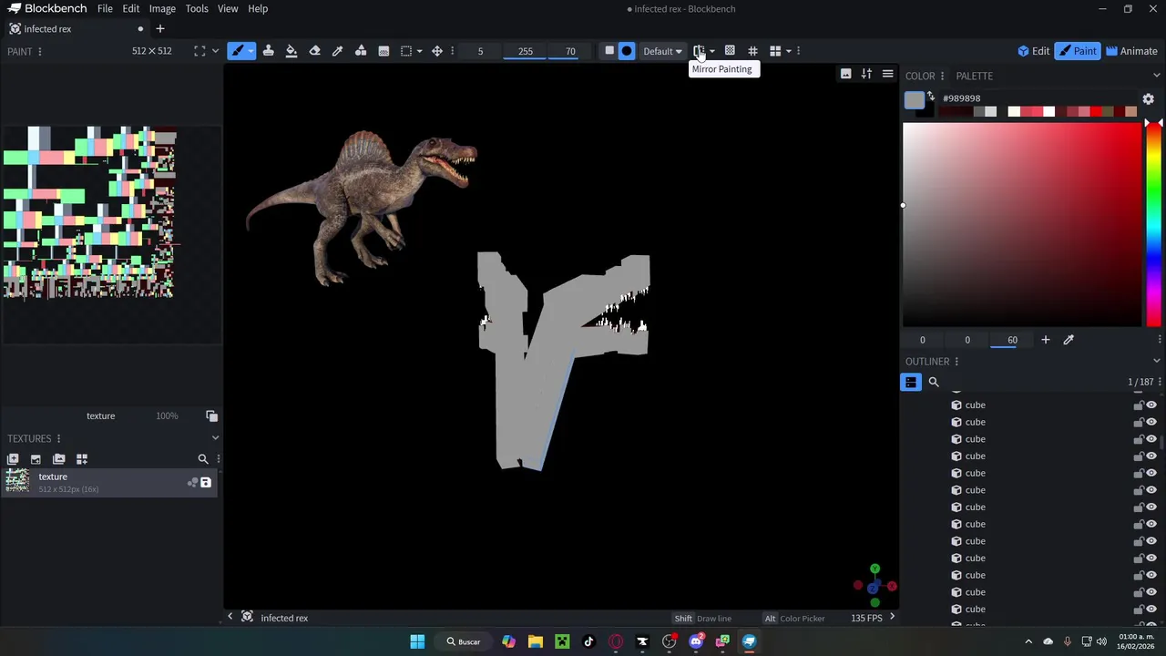This screenshot has width=1166, height=656.
Task: Select the Eraser tool
Action: click(314, 51)
